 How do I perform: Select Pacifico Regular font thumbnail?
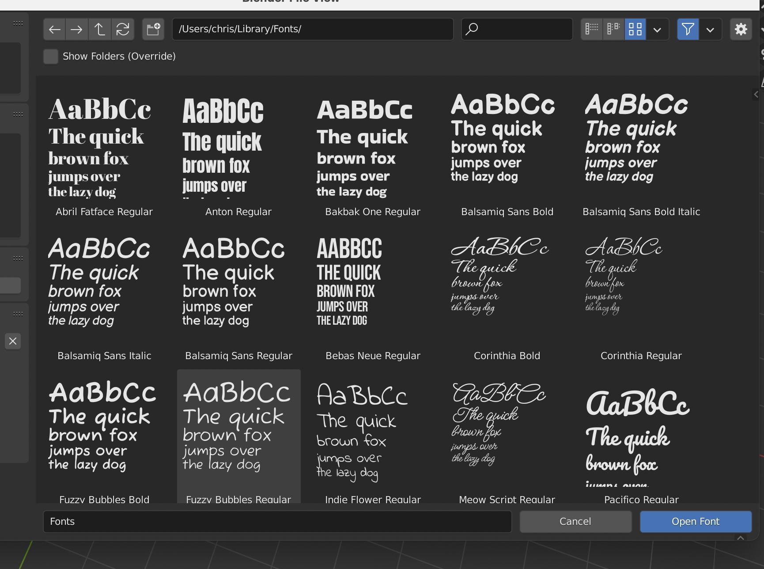[641, 435]
